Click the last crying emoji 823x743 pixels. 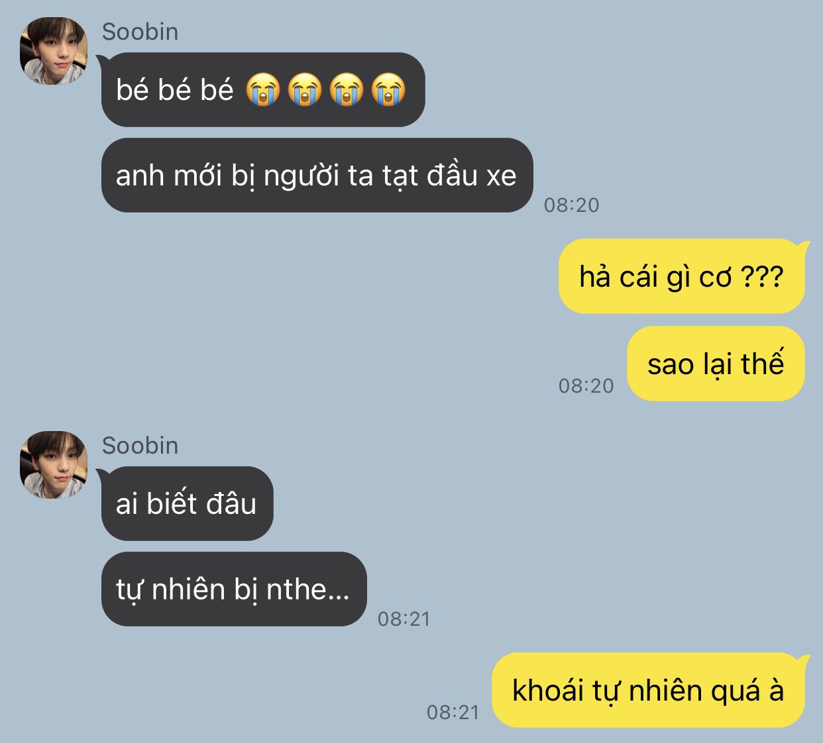388,89
